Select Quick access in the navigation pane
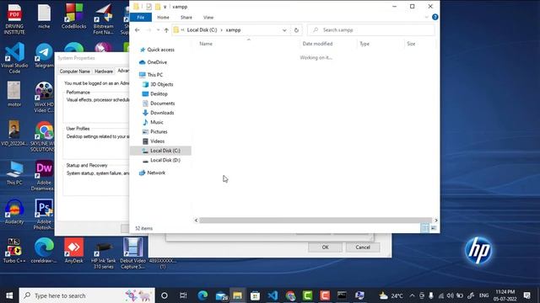The width and height of the screenshot is (540, 303). [x=157, y=50]
